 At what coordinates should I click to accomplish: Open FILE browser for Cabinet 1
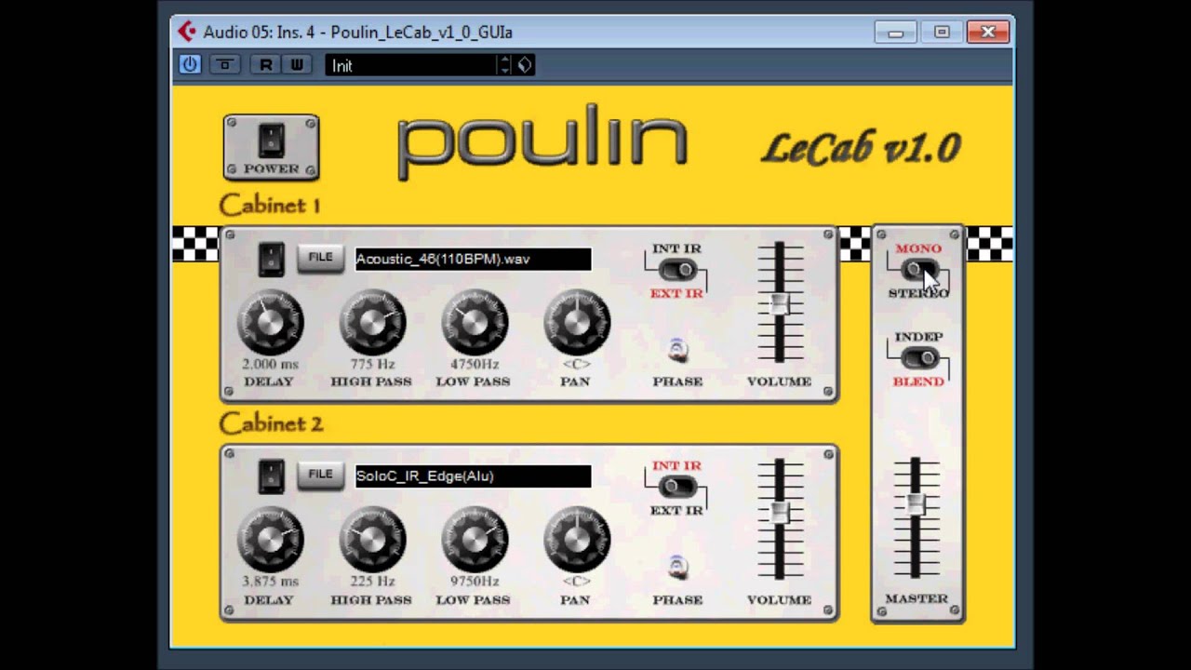pos(320,258)
